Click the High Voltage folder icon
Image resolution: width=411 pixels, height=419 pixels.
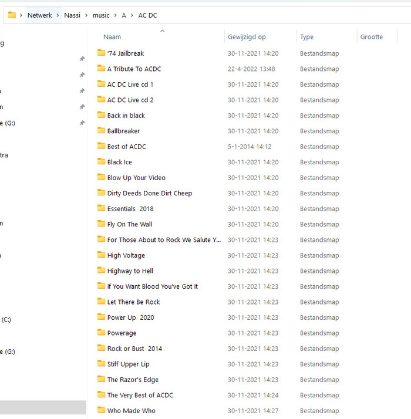pos(101,255)
